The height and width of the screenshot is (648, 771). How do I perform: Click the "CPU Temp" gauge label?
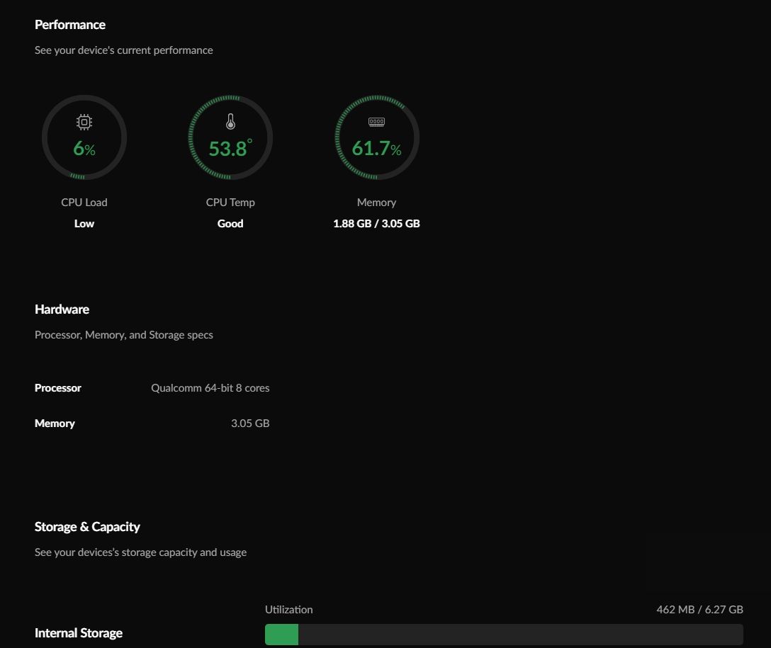click(230, 203)
